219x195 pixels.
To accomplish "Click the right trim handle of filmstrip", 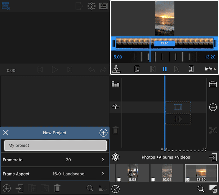I will 216,43.
